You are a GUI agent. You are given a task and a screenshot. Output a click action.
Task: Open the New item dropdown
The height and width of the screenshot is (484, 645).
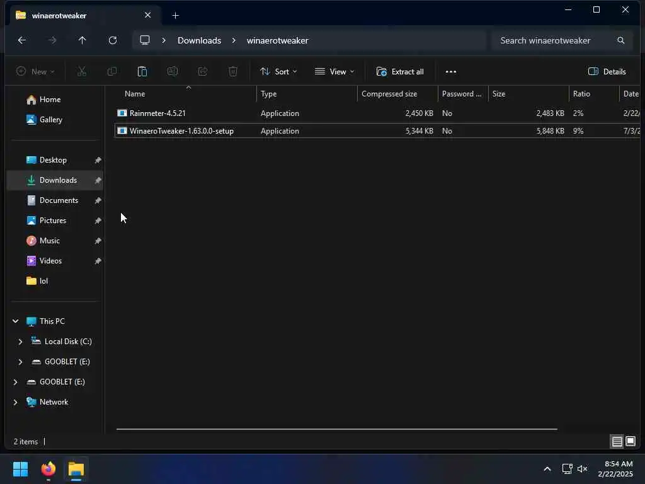click(35, 72)
